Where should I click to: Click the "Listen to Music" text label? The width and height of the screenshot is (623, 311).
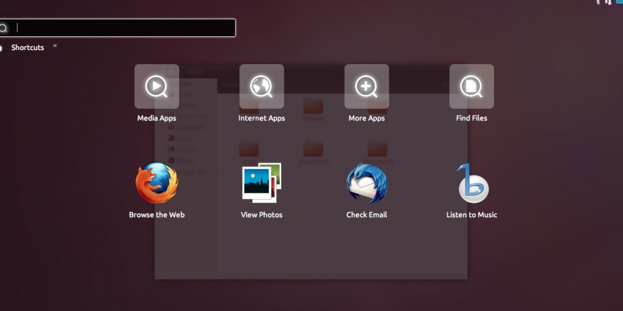tap(472, 215)
